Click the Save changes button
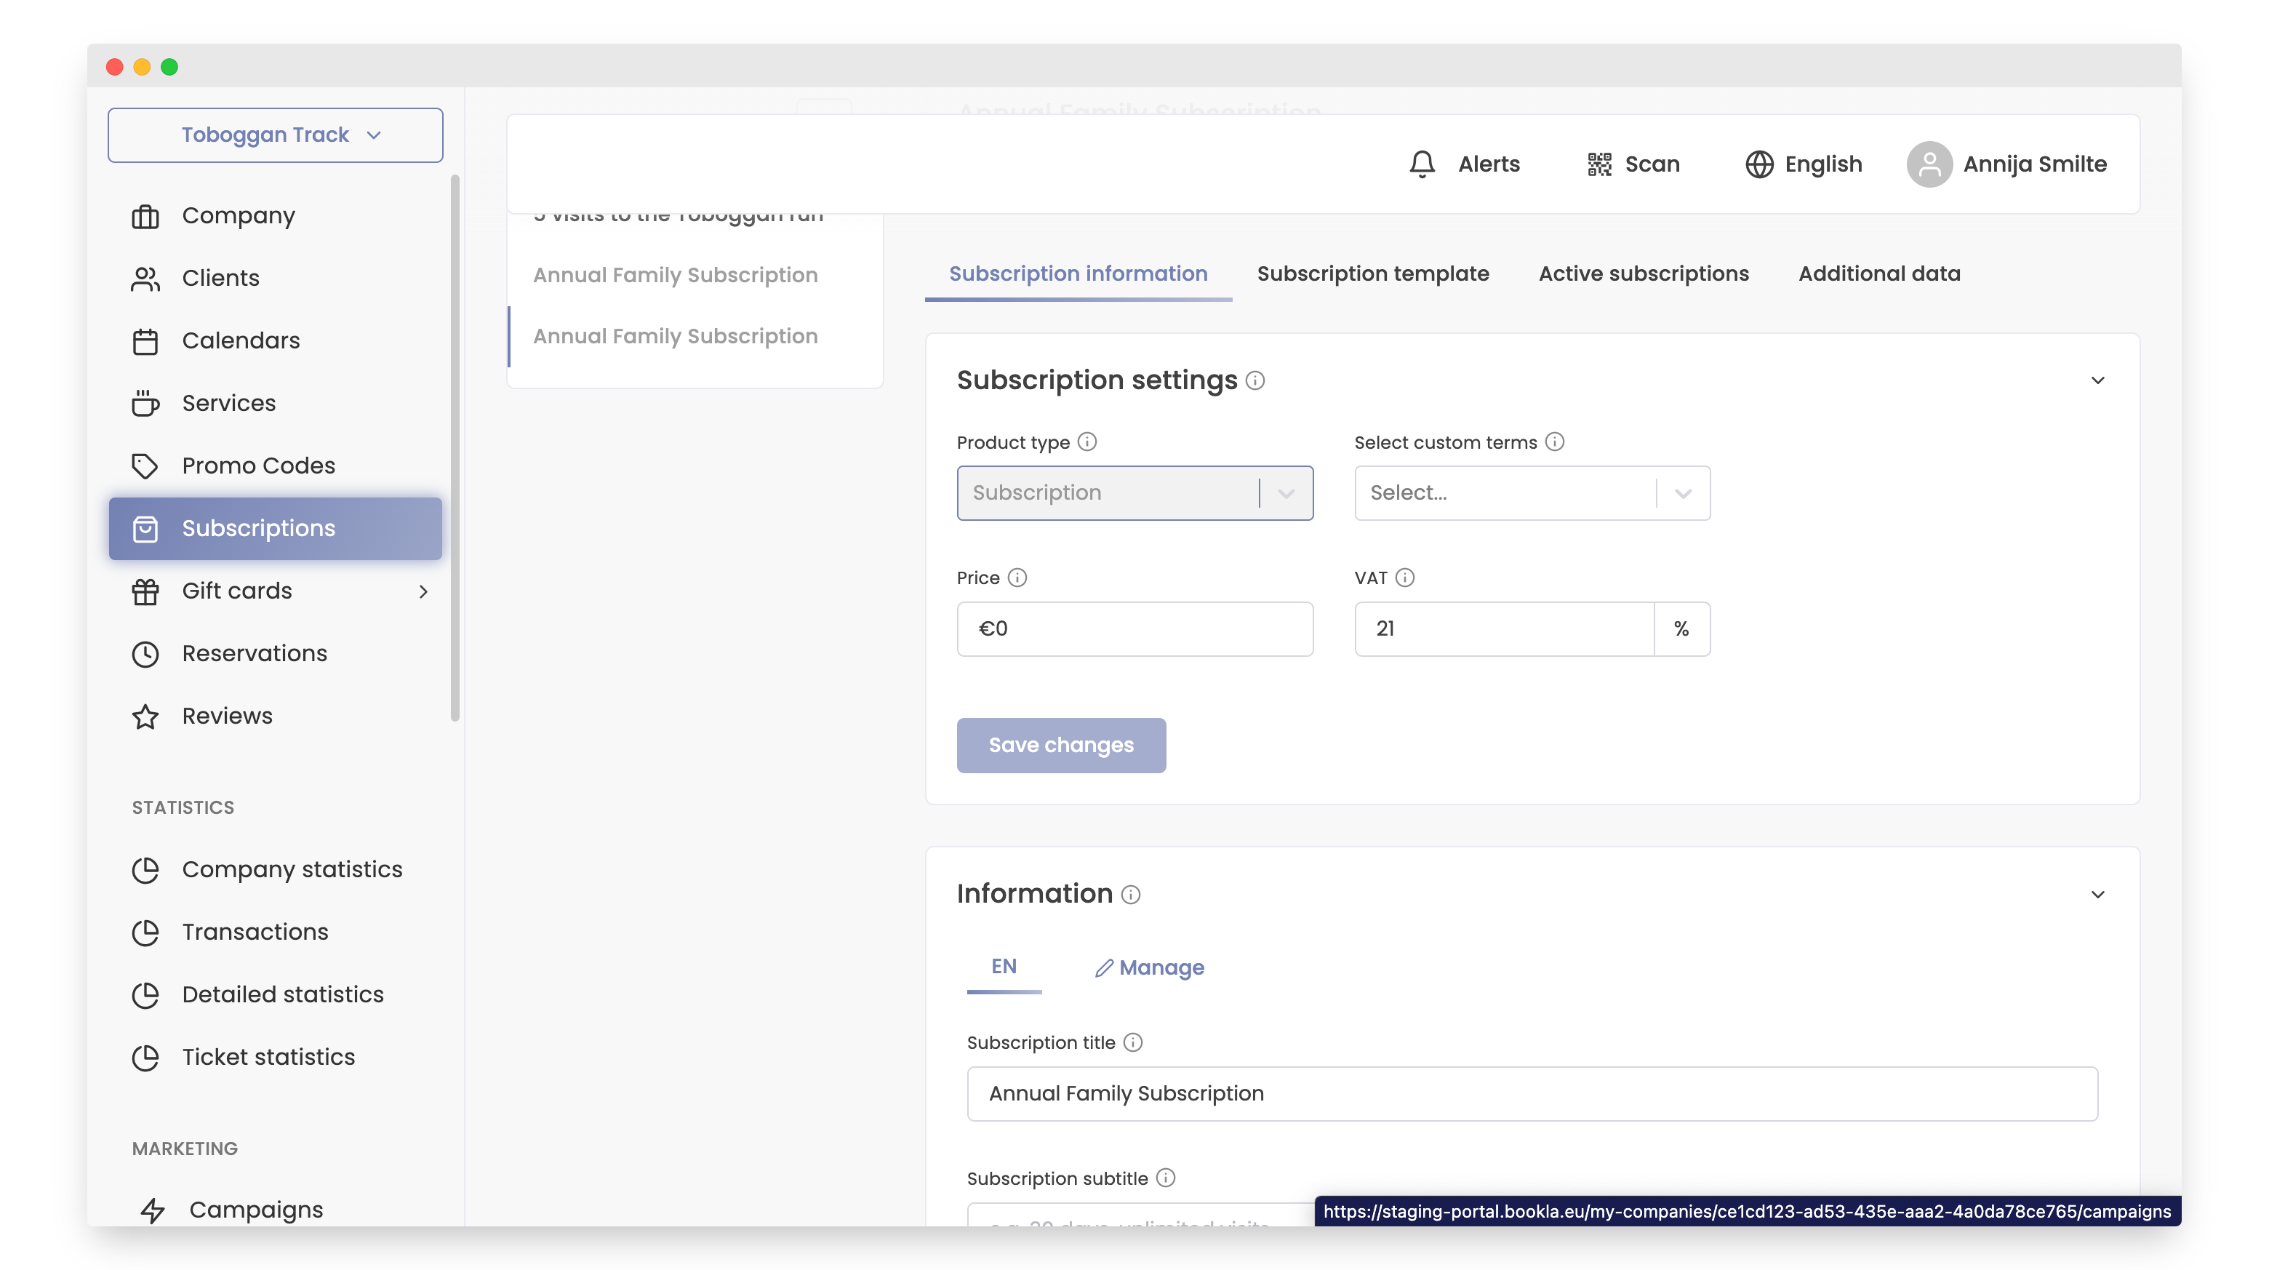The height and width of the screenshot is (1270, 2269). click(x=1060, y=745)
